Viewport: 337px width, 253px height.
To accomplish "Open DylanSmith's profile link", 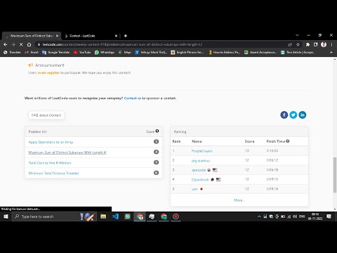I will pyautogui.click(x=200, y=180).
